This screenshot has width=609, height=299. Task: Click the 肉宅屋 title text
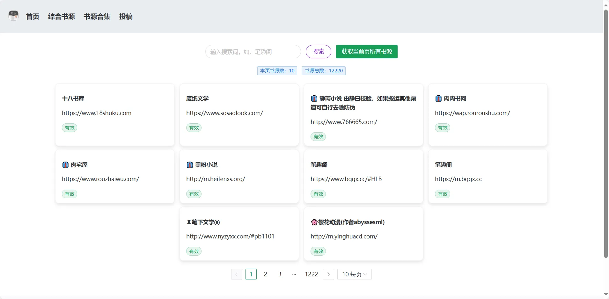click(79, 165)
